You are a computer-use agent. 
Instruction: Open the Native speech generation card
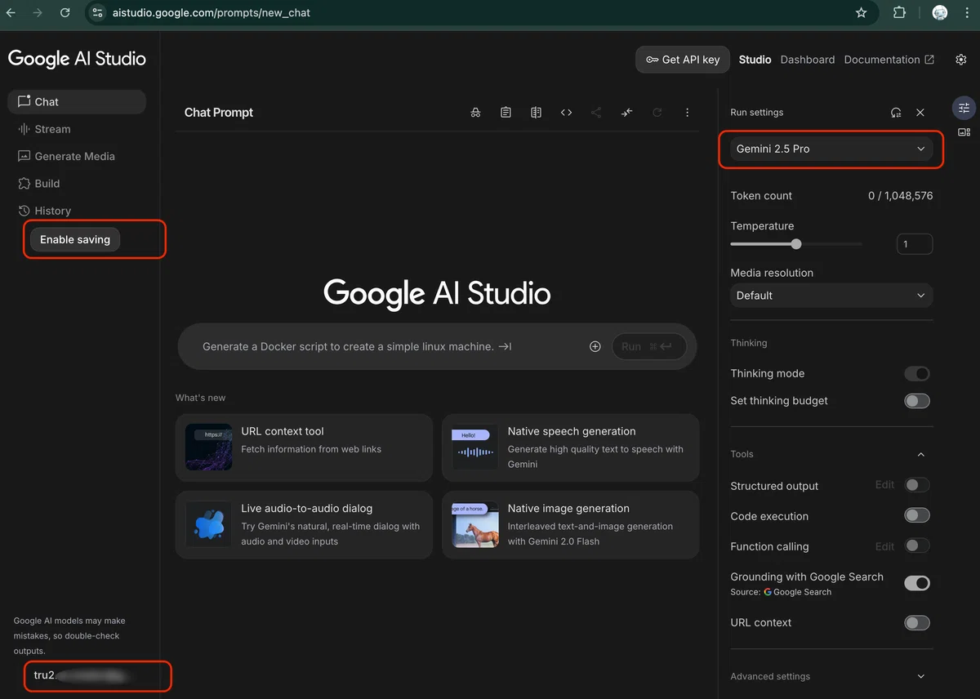pyautogui.click(x=571, y=447)
